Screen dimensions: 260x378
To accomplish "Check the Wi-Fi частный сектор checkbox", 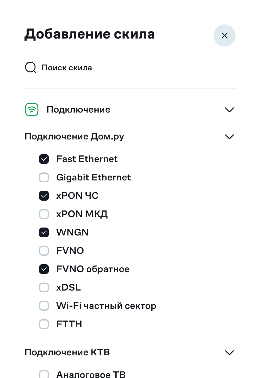I will pos(44,306).
